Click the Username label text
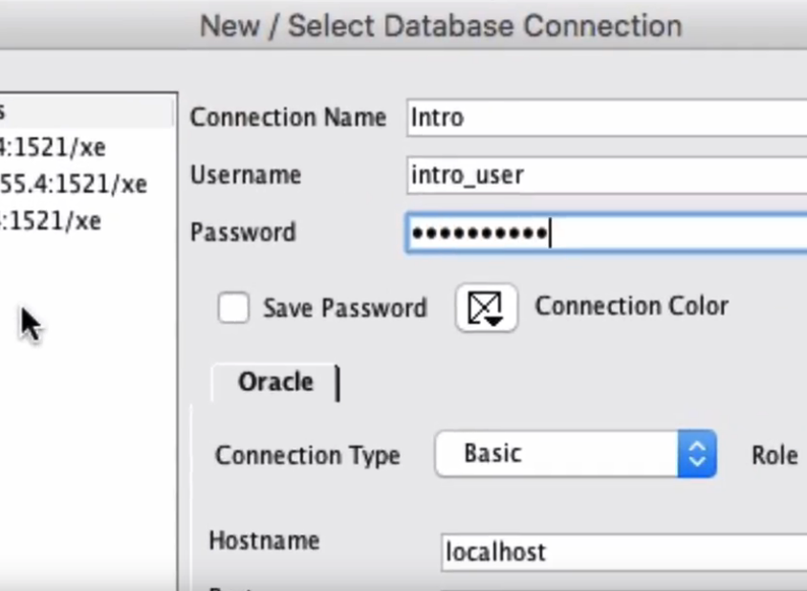The image size is (807, 591). (x=246, y=175)
